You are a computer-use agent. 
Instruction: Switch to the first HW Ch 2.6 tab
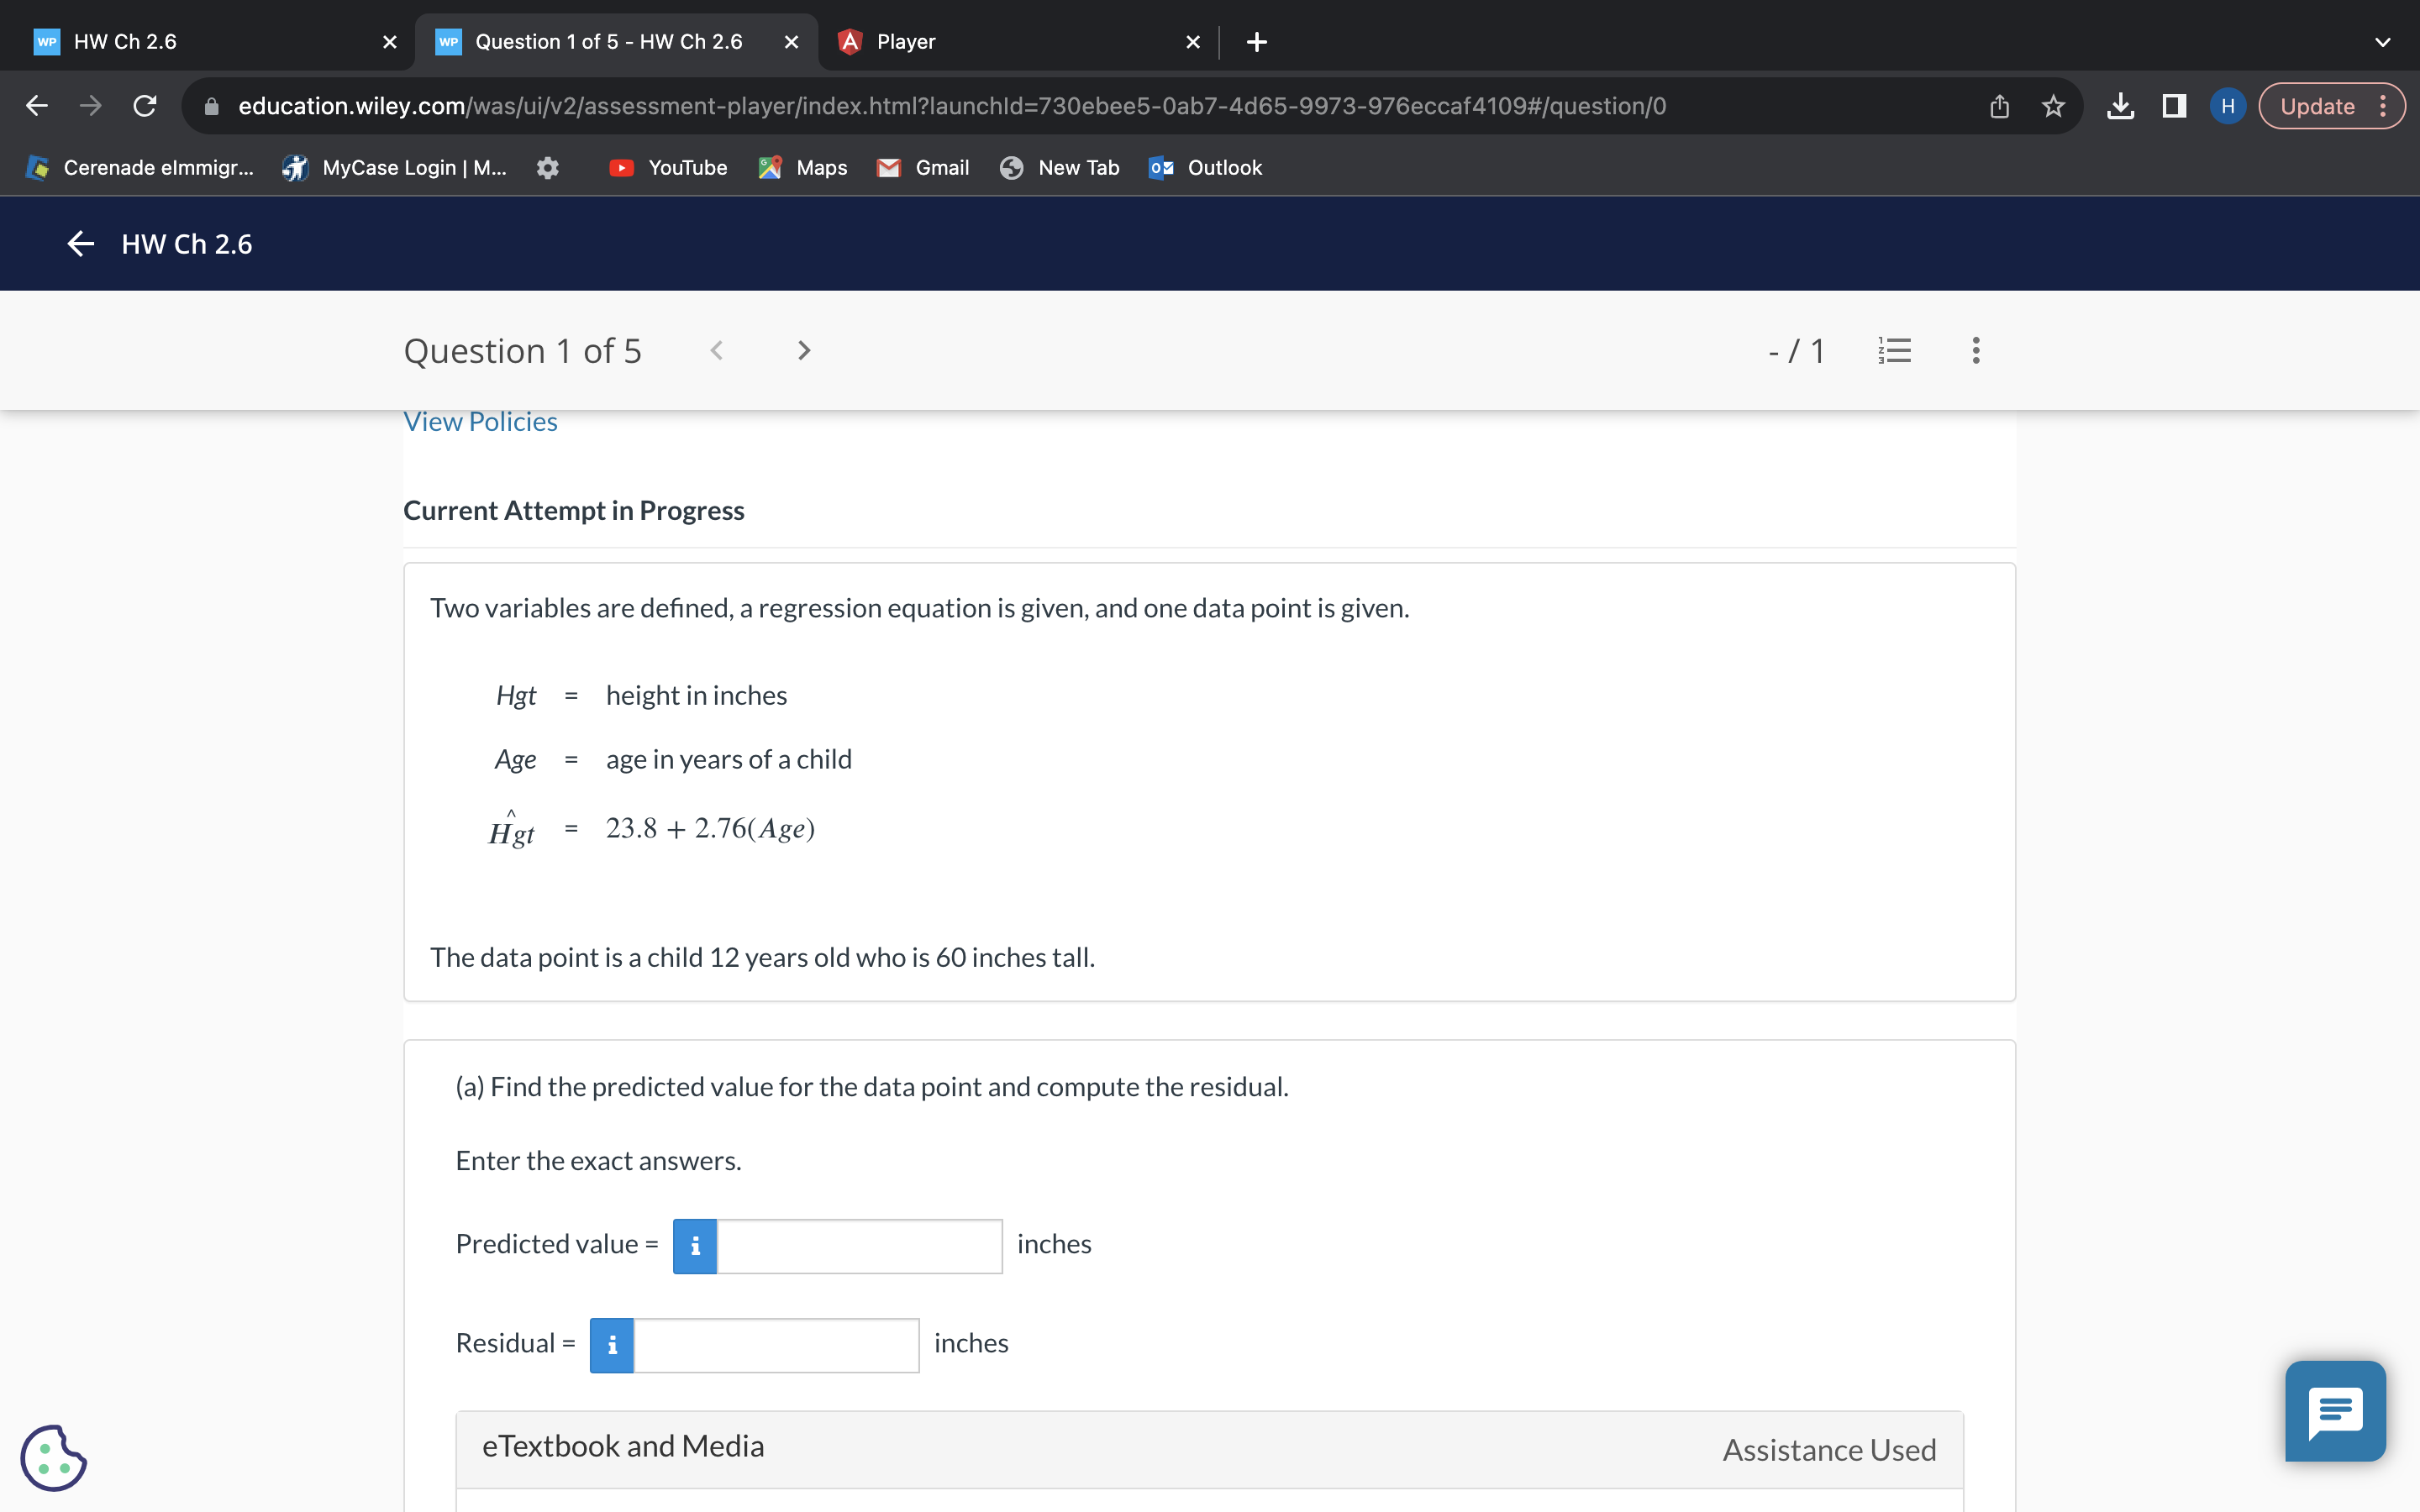pyautogui.click(x=200, y=42)
